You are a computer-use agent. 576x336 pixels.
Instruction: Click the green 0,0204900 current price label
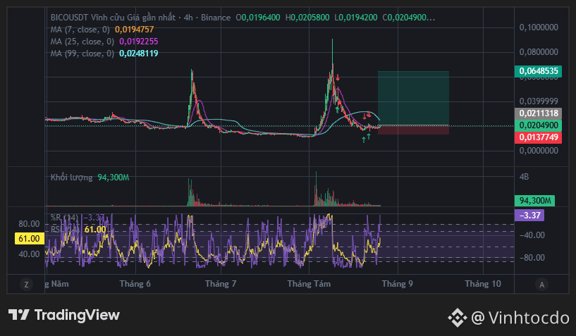(x=538, y=125)
